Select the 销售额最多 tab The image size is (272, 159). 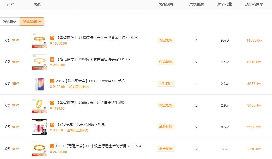(32, 21)
